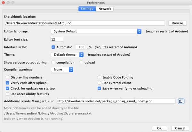Check Use external editor

[99, 83]
